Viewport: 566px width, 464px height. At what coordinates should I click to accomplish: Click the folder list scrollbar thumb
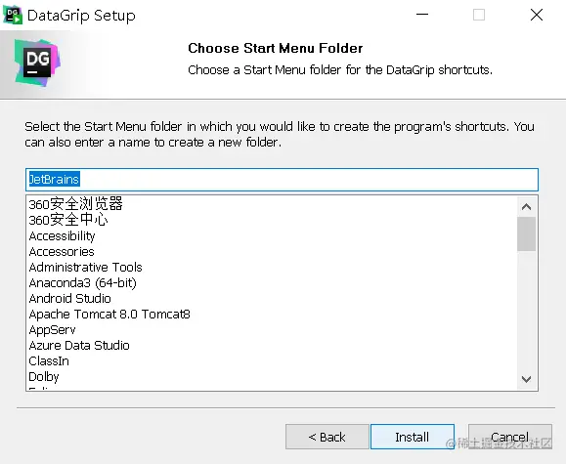(526, 233)
